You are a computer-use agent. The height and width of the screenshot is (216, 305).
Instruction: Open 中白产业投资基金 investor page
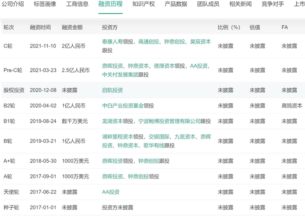pyautogui.click(x=122, y=105)
